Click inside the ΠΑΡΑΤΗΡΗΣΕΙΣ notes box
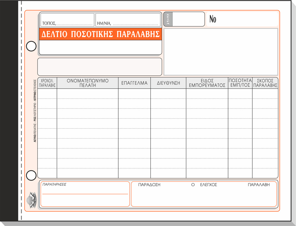296x226 pixels. pos(85,198)
